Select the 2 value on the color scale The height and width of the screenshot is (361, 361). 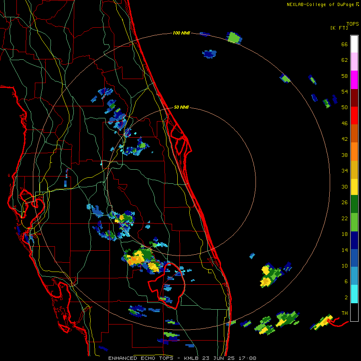(346, 297)
